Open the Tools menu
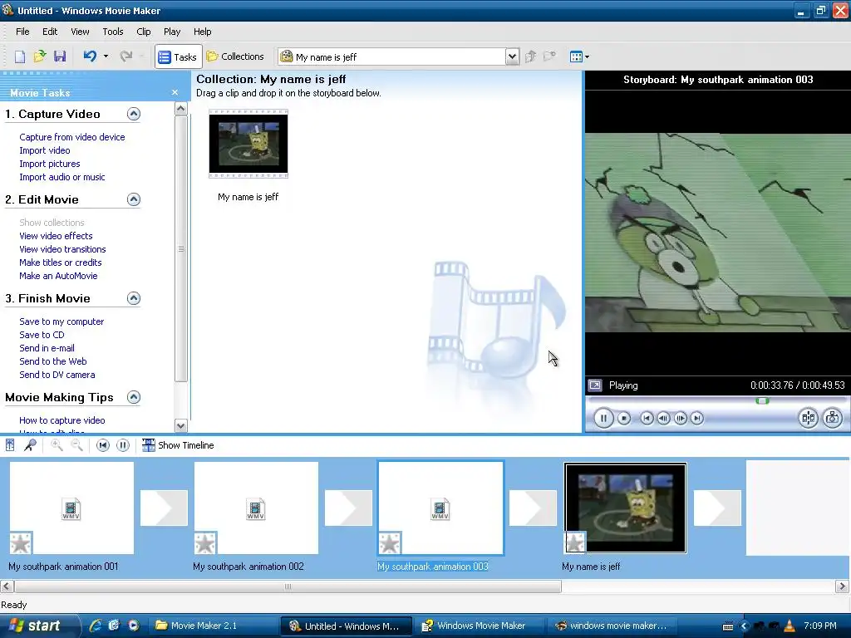Image resolution: width=851 pixels, height=638 pixels. tap(113, 32)
